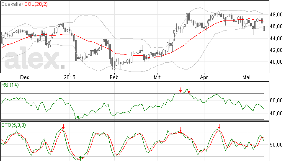Click 40,00 on the RSI axis
Image resolution: width=289 pixels, height=162 pixels.
point(276,113)
